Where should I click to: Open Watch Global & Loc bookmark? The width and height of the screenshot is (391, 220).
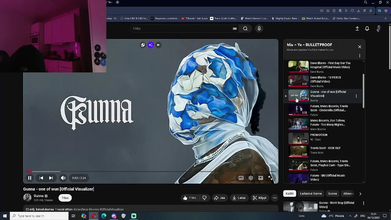click(316, 18)
